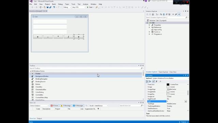The width and height of the screenshot is (218, 123).
Task: Open the File menu
Action: click(31, 4)
